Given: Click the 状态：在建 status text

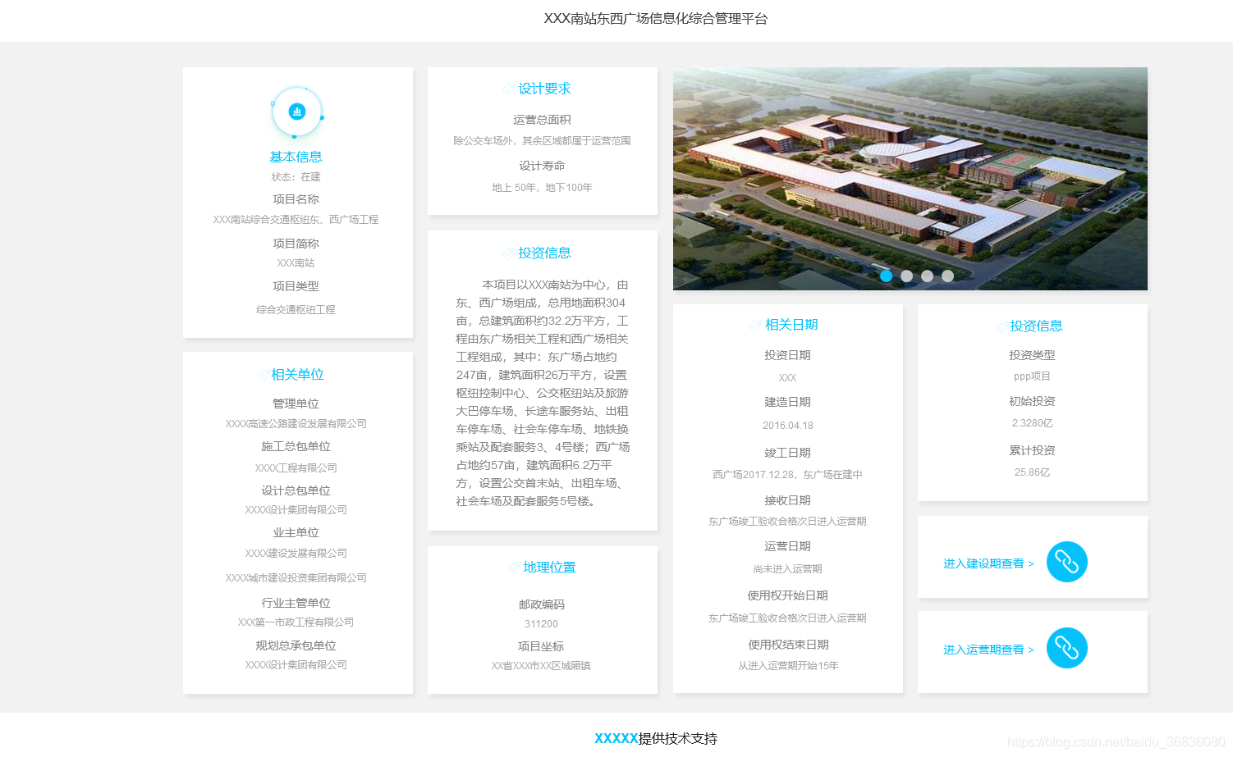Looking at the screenshot, I should pyautogui.click(x=296, y=177).
